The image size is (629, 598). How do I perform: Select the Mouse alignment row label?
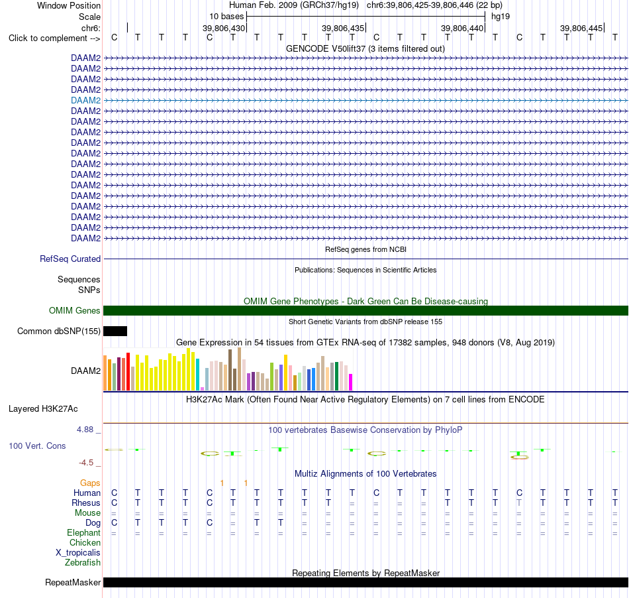(x=87, y=513)
